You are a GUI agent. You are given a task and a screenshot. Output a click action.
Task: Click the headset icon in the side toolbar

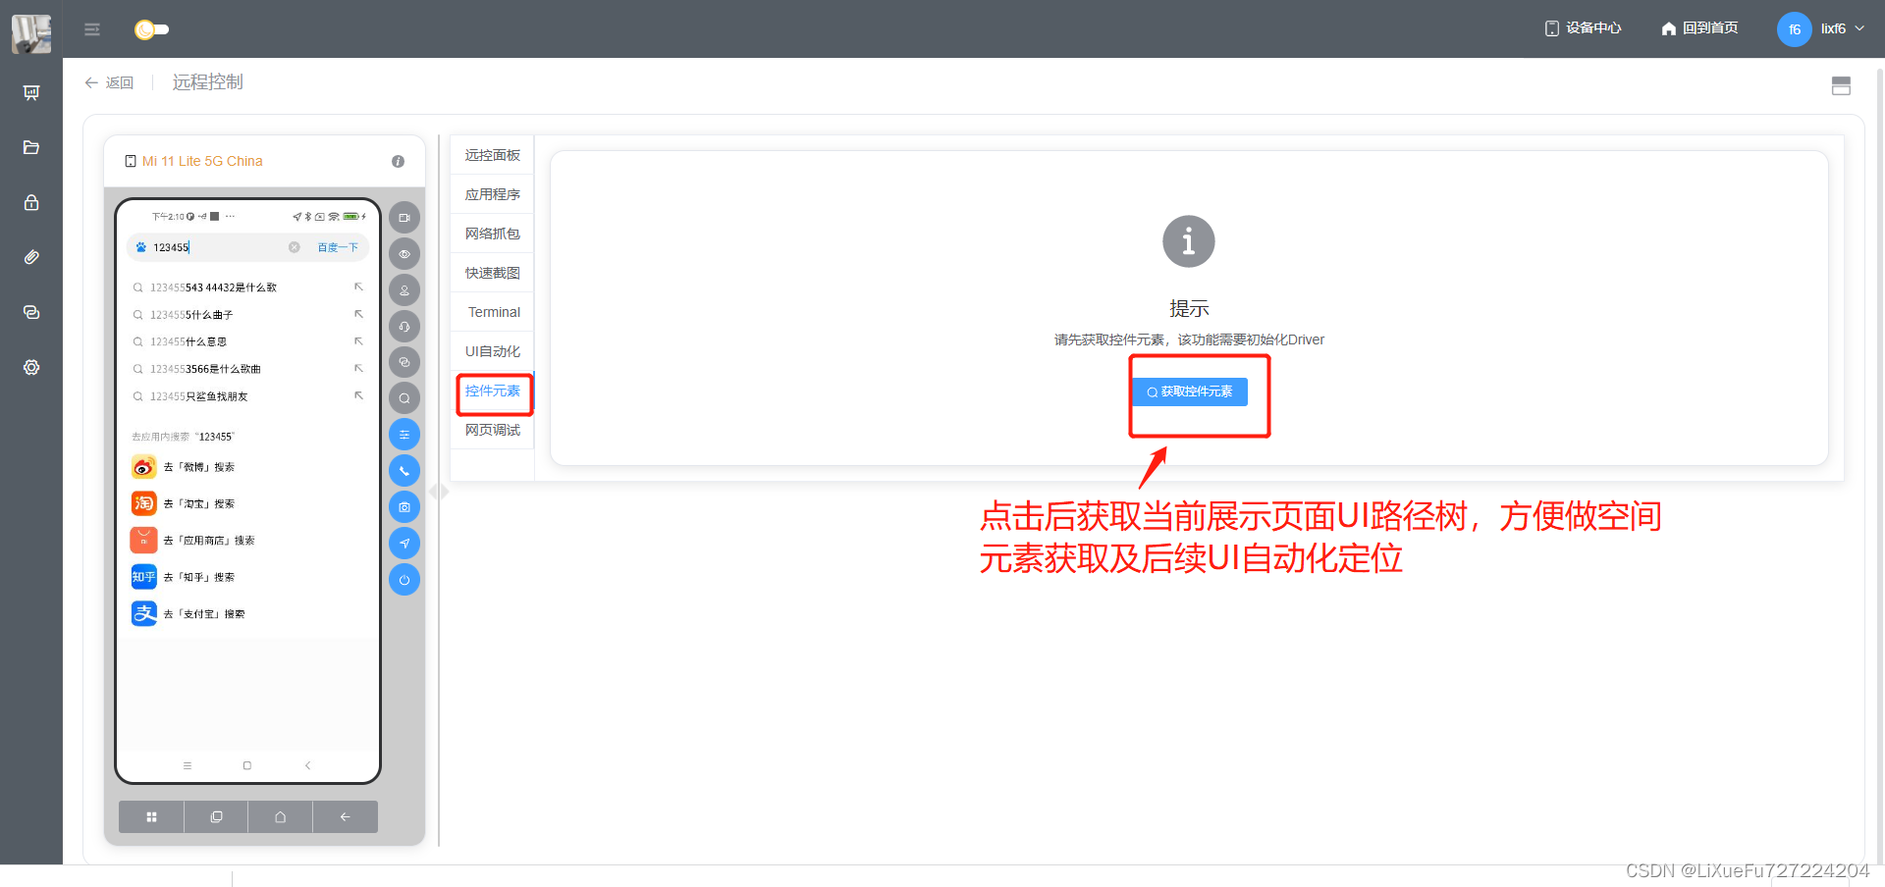click(x=404, y=327)
